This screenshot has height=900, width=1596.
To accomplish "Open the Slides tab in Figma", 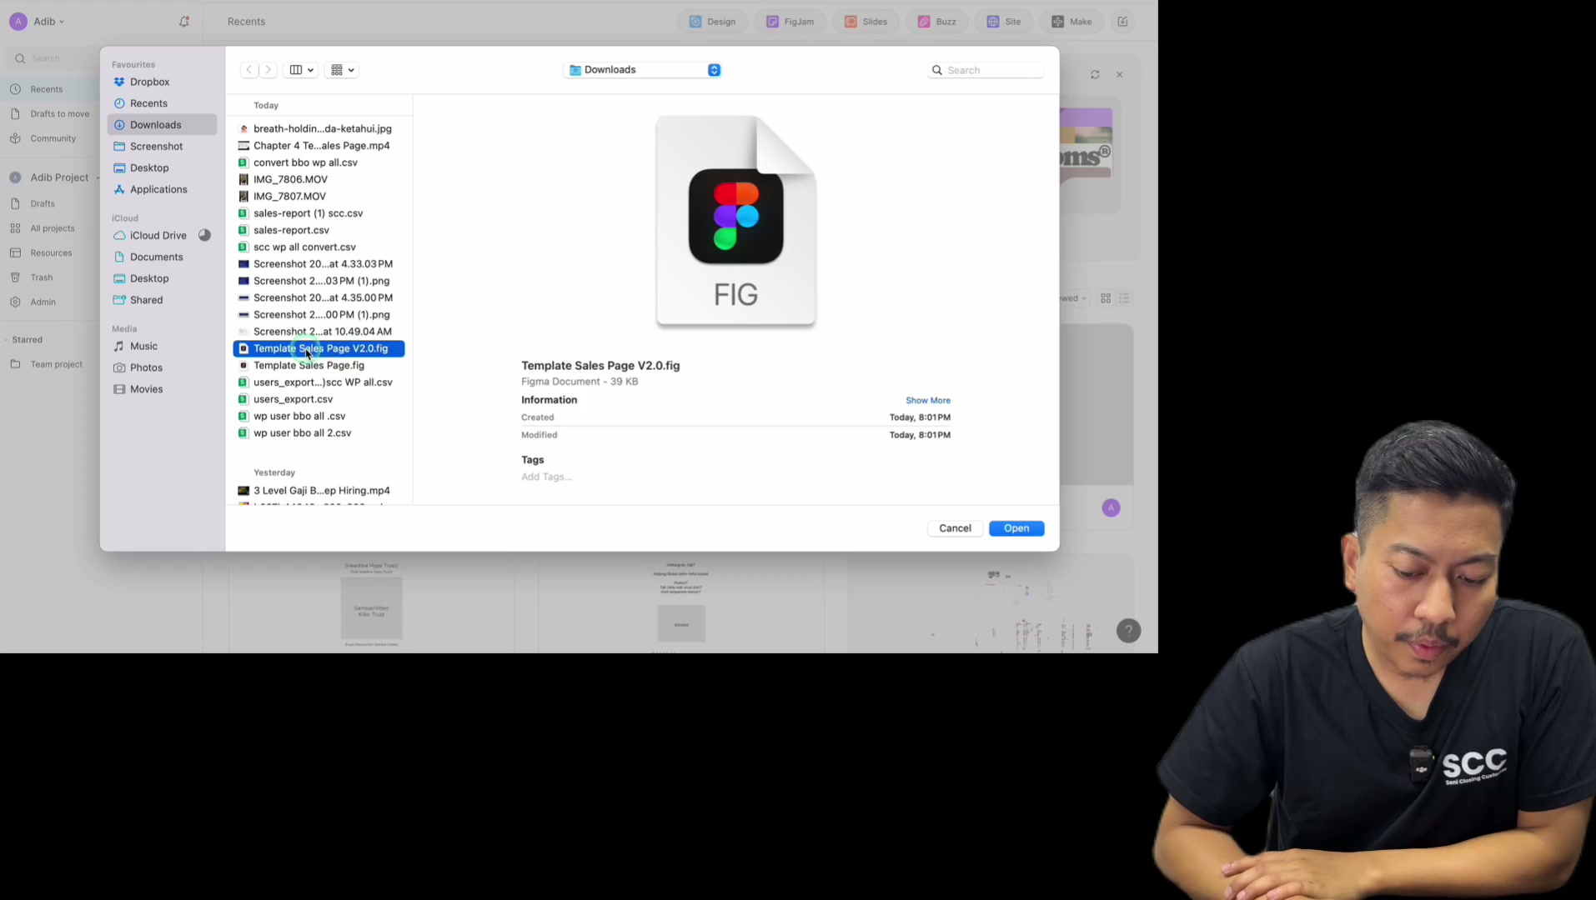I will (866, 22).
